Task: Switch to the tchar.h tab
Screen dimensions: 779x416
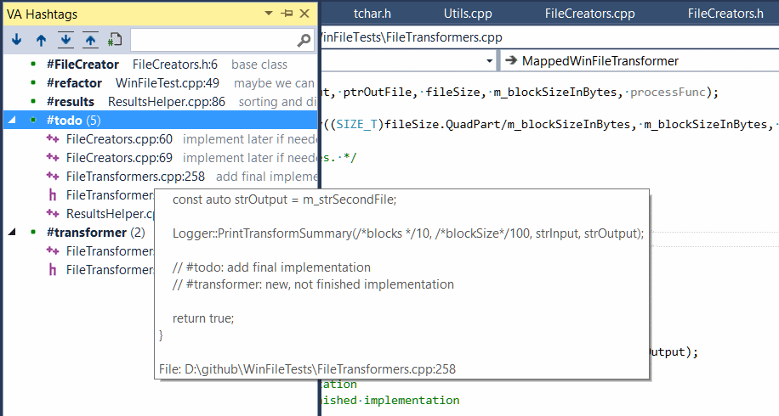Action: coord(371,13)
